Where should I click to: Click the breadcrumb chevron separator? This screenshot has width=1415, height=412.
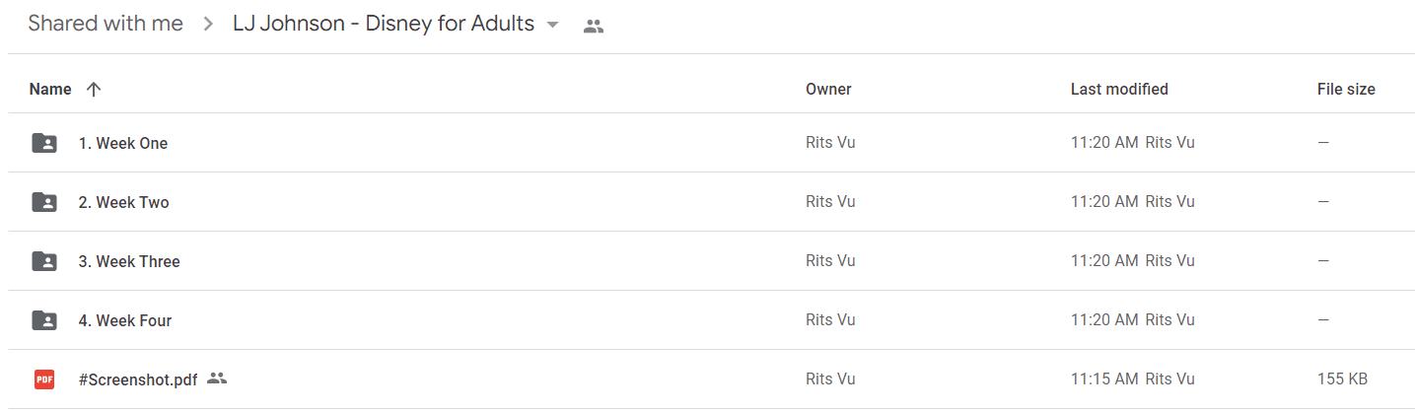click(208, 25)
